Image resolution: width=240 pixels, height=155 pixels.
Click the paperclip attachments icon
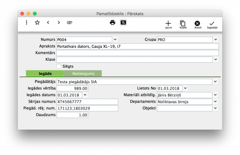point(70,23)
